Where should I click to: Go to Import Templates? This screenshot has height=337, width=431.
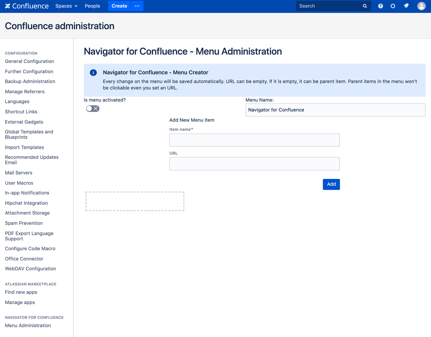[x=24, y=148]
